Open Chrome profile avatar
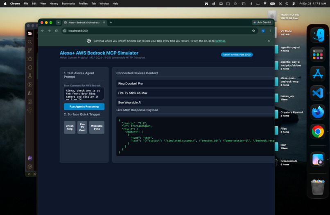Screen dimensions: 330x215 (x=263, y=31)
